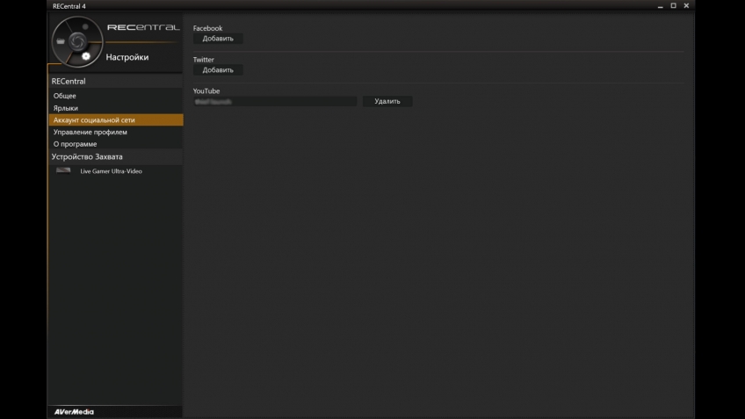
Task: Click the center shutter icon on the dial
Action: (77, 42)
